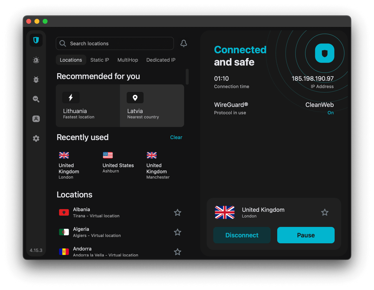
Task: Click the Andorra flag icon
Action: (x=64, y=251)
